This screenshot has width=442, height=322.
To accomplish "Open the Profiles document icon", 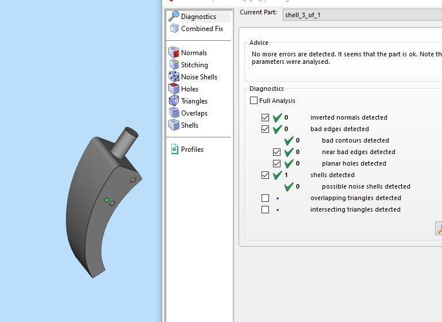I will [175, 149].
